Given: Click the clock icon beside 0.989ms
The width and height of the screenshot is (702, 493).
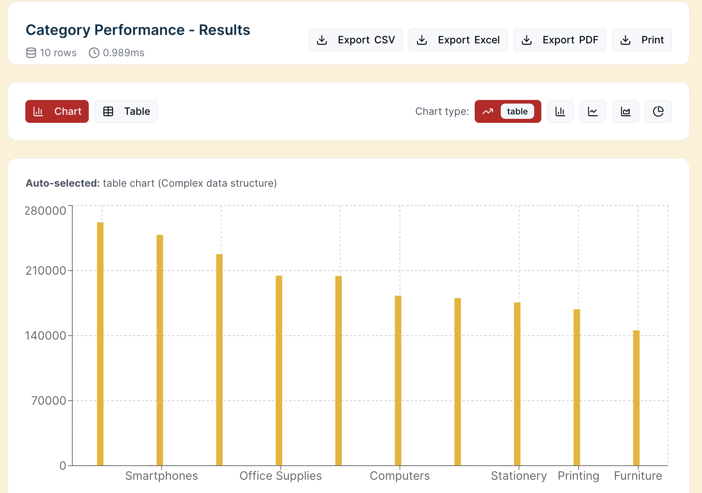Looking at the screenshot, I should 94,53.
